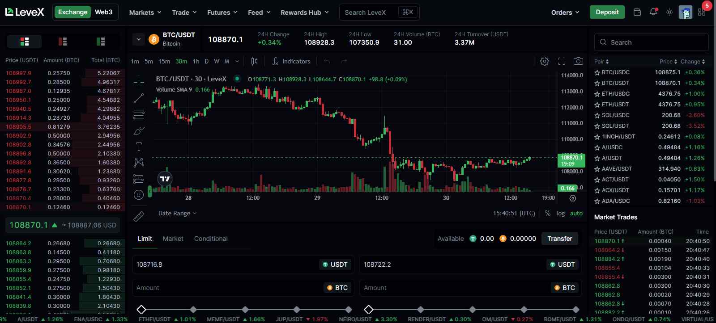Click the Transfer button

[560, 239]
